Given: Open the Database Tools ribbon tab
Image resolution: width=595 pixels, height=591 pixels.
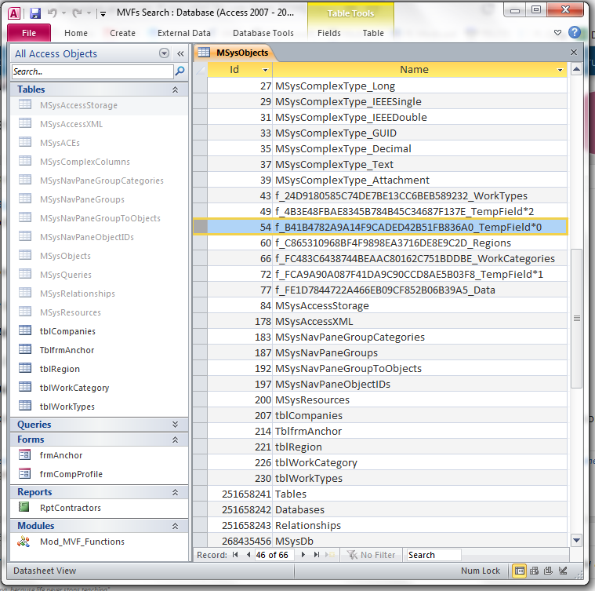Looking at the screenshot, I should tap(263, 33).
